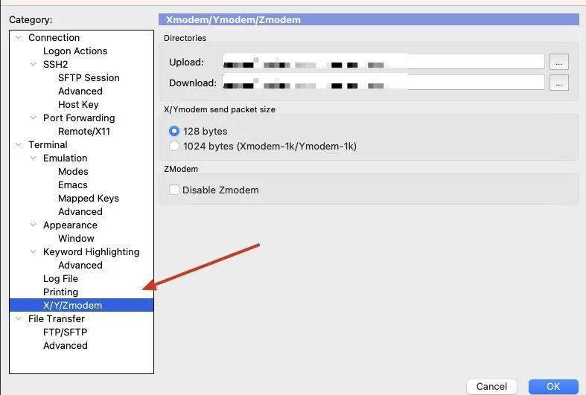Collapse the Emulation subcategory arrow

[x=34, y=158]
